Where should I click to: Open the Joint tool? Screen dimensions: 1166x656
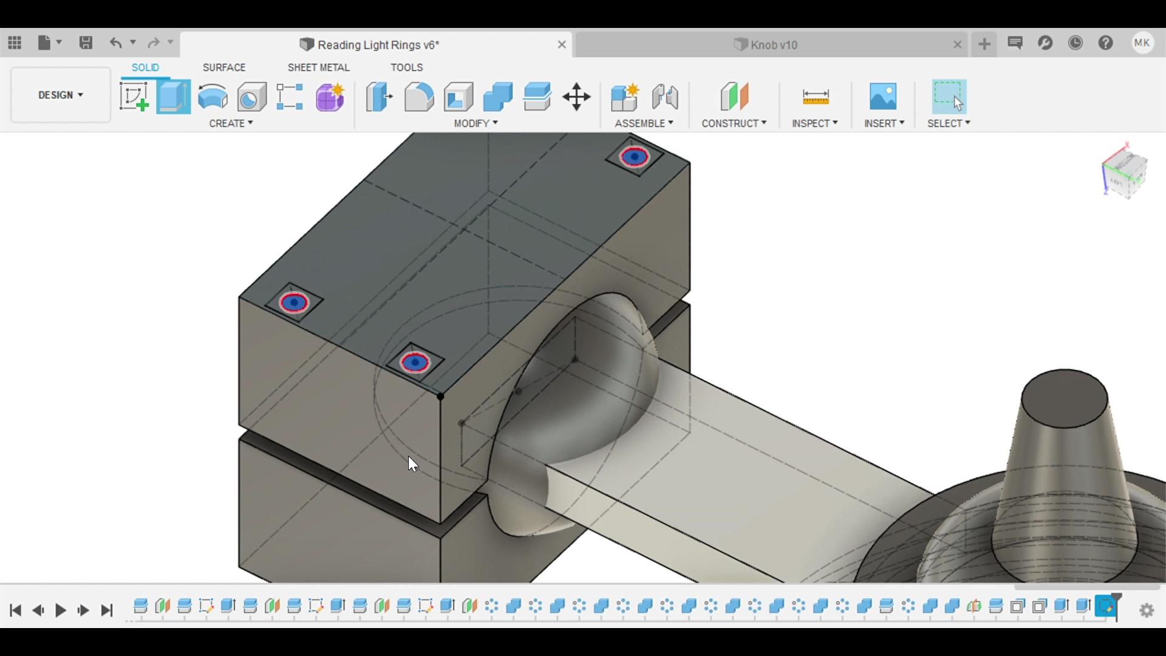[665, 97]
